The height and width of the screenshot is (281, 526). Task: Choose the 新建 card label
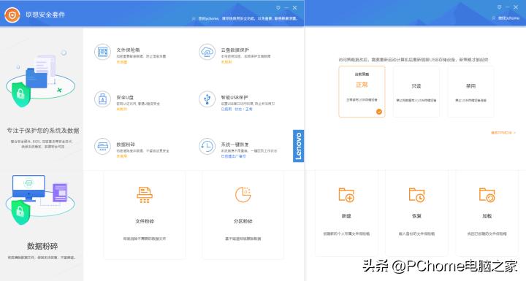[x=346, y=216]
